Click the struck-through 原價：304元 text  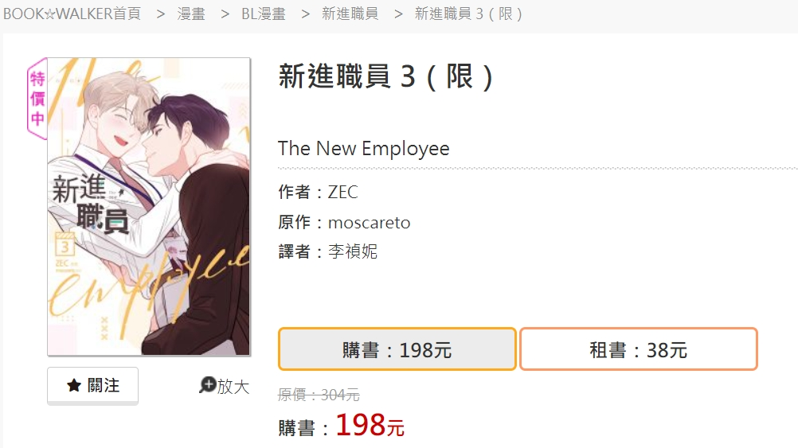tap(319, 395)
